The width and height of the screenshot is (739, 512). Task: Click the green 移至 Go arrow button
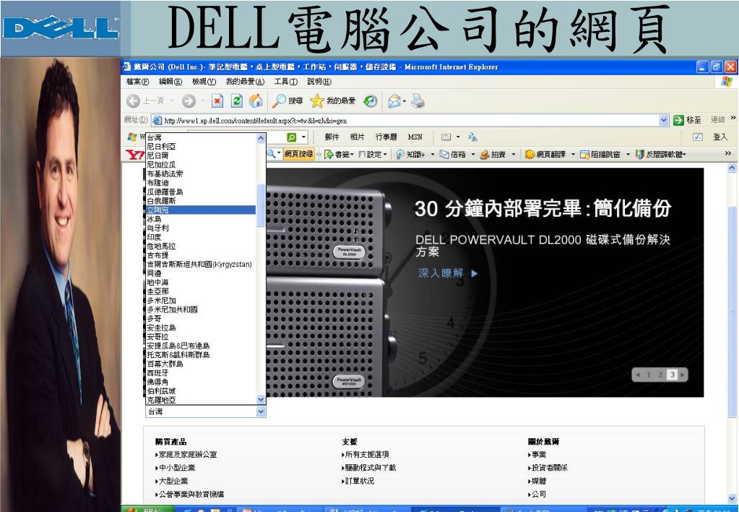(x=687, y=120)
